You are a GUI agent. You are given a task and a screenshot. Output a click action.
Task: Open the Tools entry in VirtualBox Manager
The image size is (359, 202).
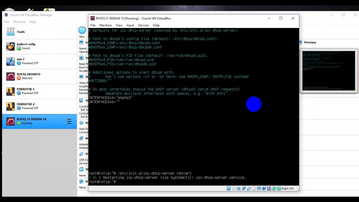pyautogui.click(x=39, y=32)
